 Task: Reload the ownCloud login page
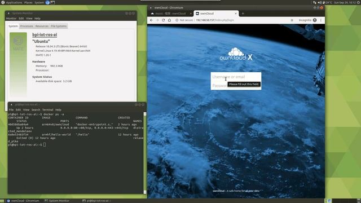coord(163,20)
